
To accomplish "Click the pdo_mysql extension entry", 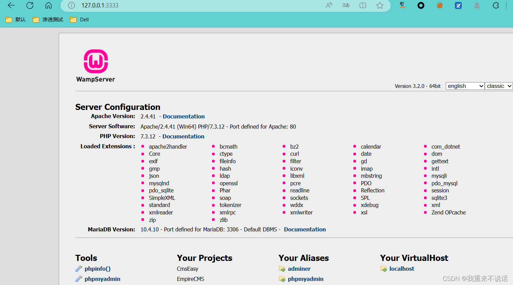I will pos(444,183).
